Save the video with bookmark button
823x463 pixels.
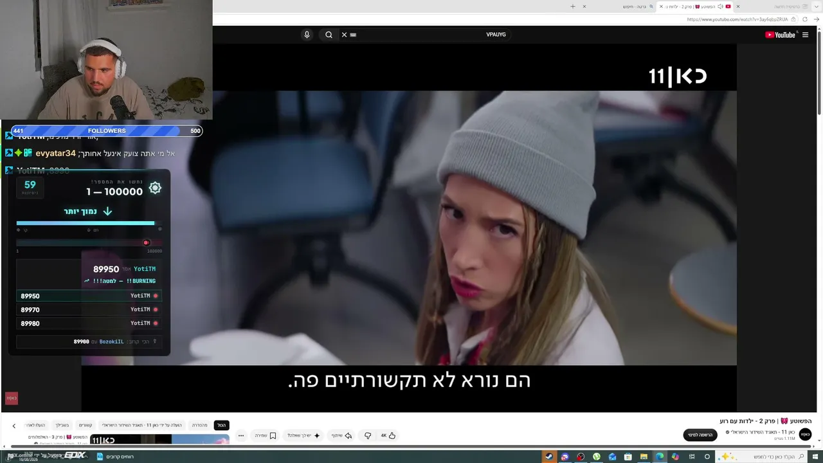point(265,435)
